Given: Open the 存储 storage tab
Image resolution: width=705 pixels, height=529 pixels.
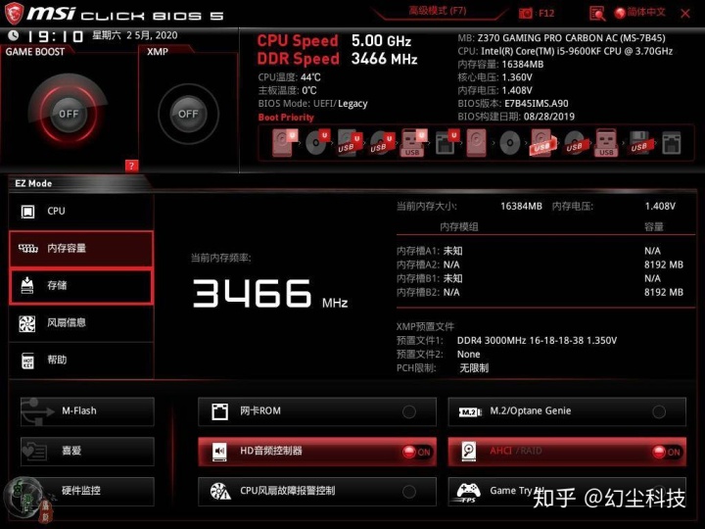Looking at the screenshot, I should click(81, 286).
